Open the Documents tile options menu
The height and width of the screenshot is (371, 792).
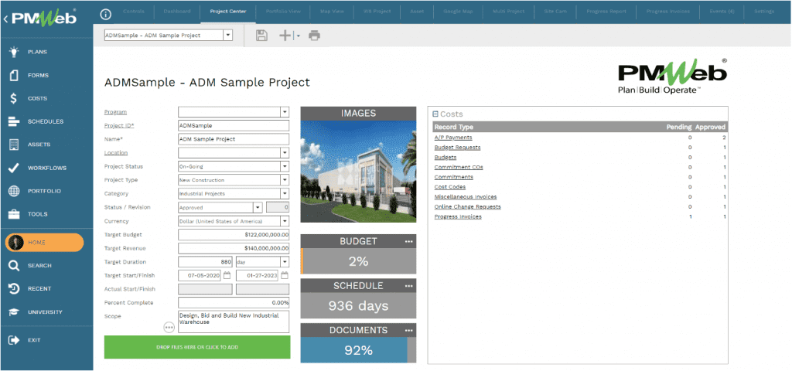pos(408,330)
